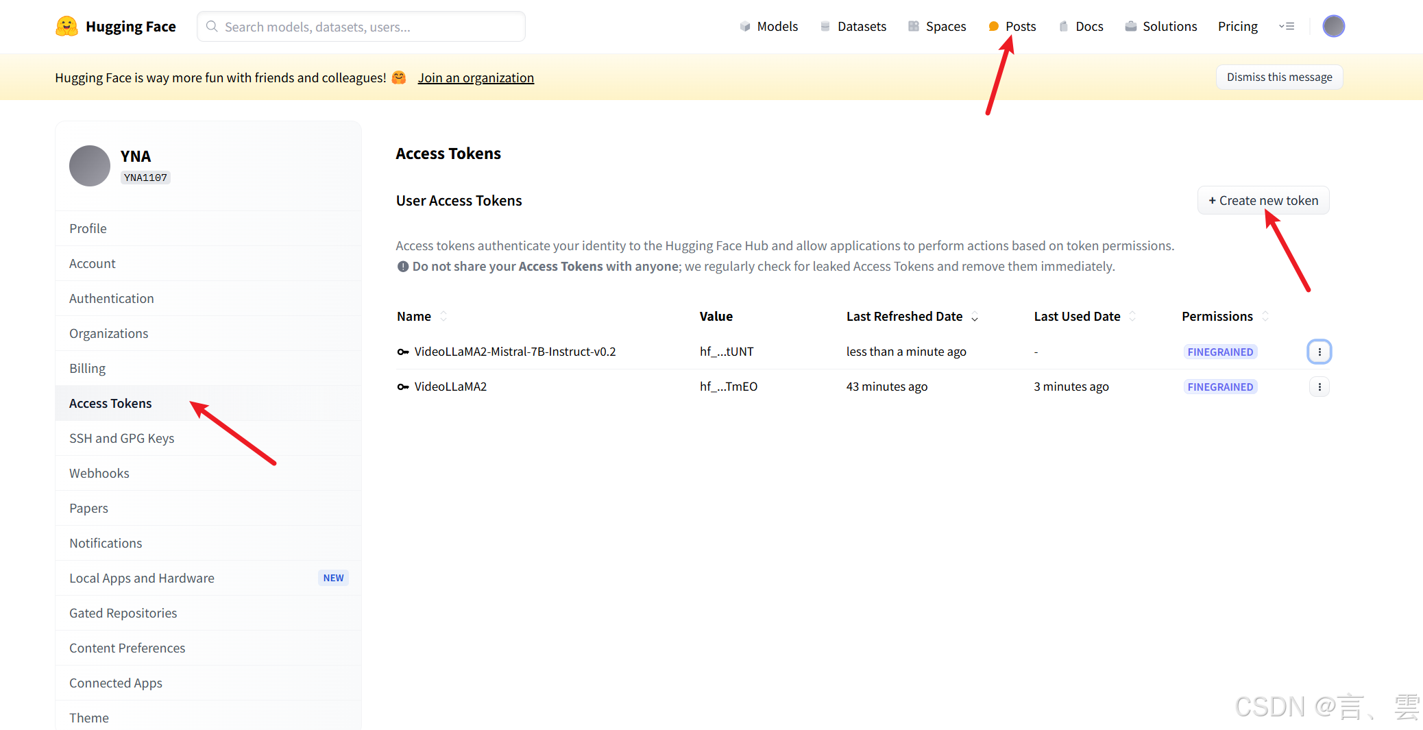Create new token button

tap(1263, 200)
